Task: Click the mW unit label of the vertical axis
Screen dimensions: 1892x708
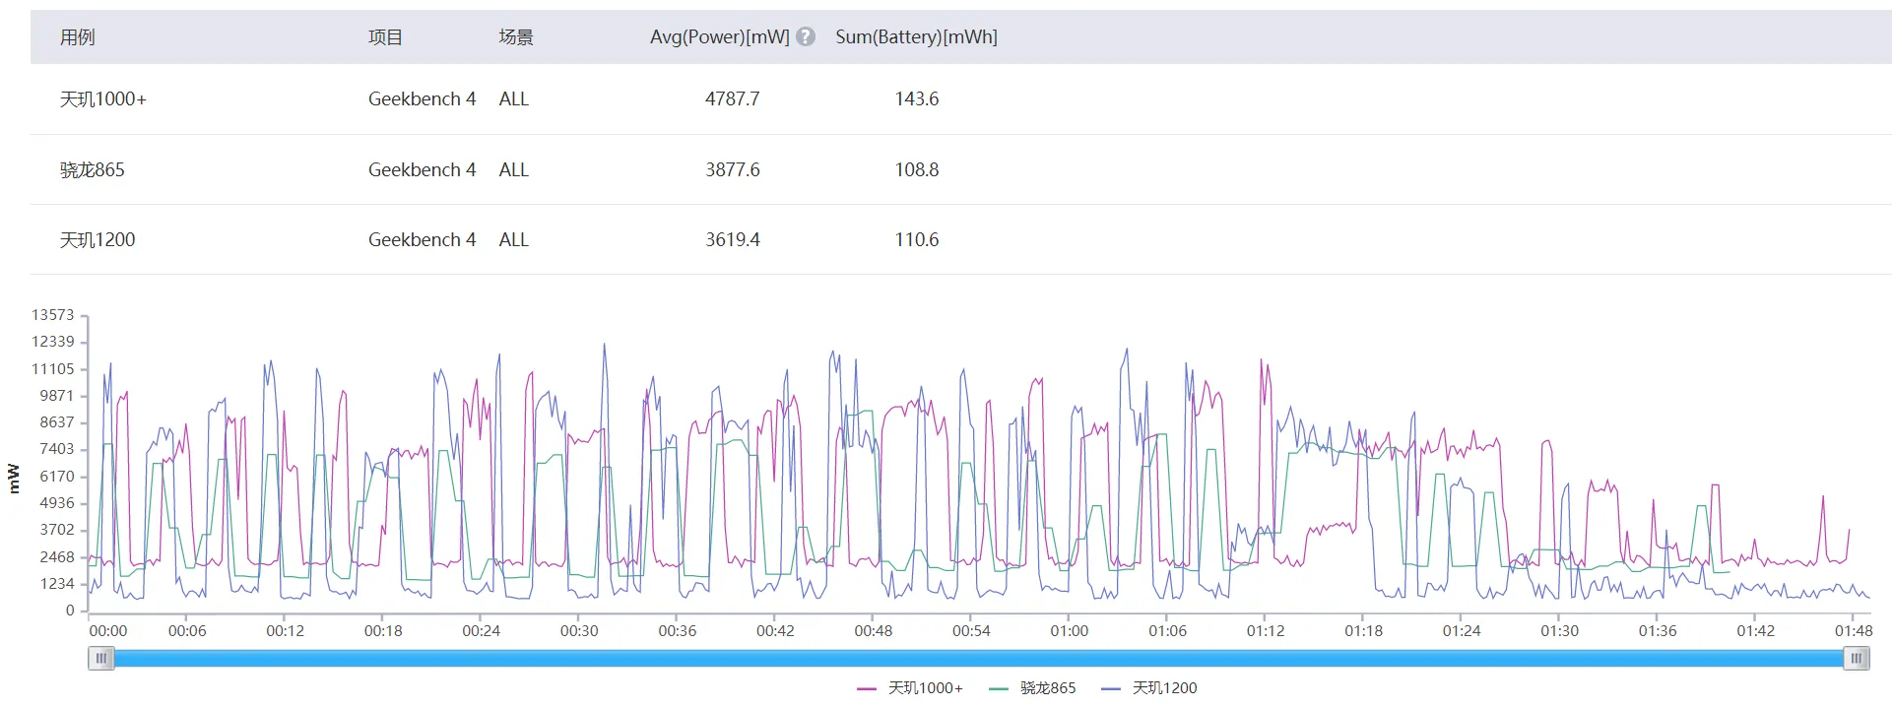Action: point(13,479)
